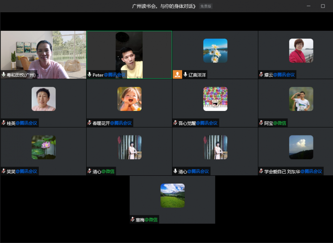Viewport: 333px width, 243px height.
Task: Click the muted mic icon for 春暖花开
Action: click(90, 123)
